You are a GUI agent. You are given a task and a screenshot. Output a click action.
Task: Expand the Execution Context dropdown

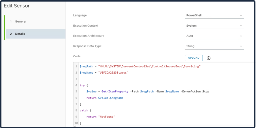tap(214, 26)
